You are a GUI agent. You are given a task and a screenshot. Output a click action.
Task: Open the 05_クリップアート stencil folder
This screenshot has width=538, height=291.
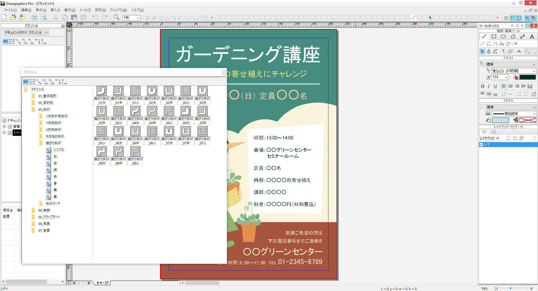point(49,217)
